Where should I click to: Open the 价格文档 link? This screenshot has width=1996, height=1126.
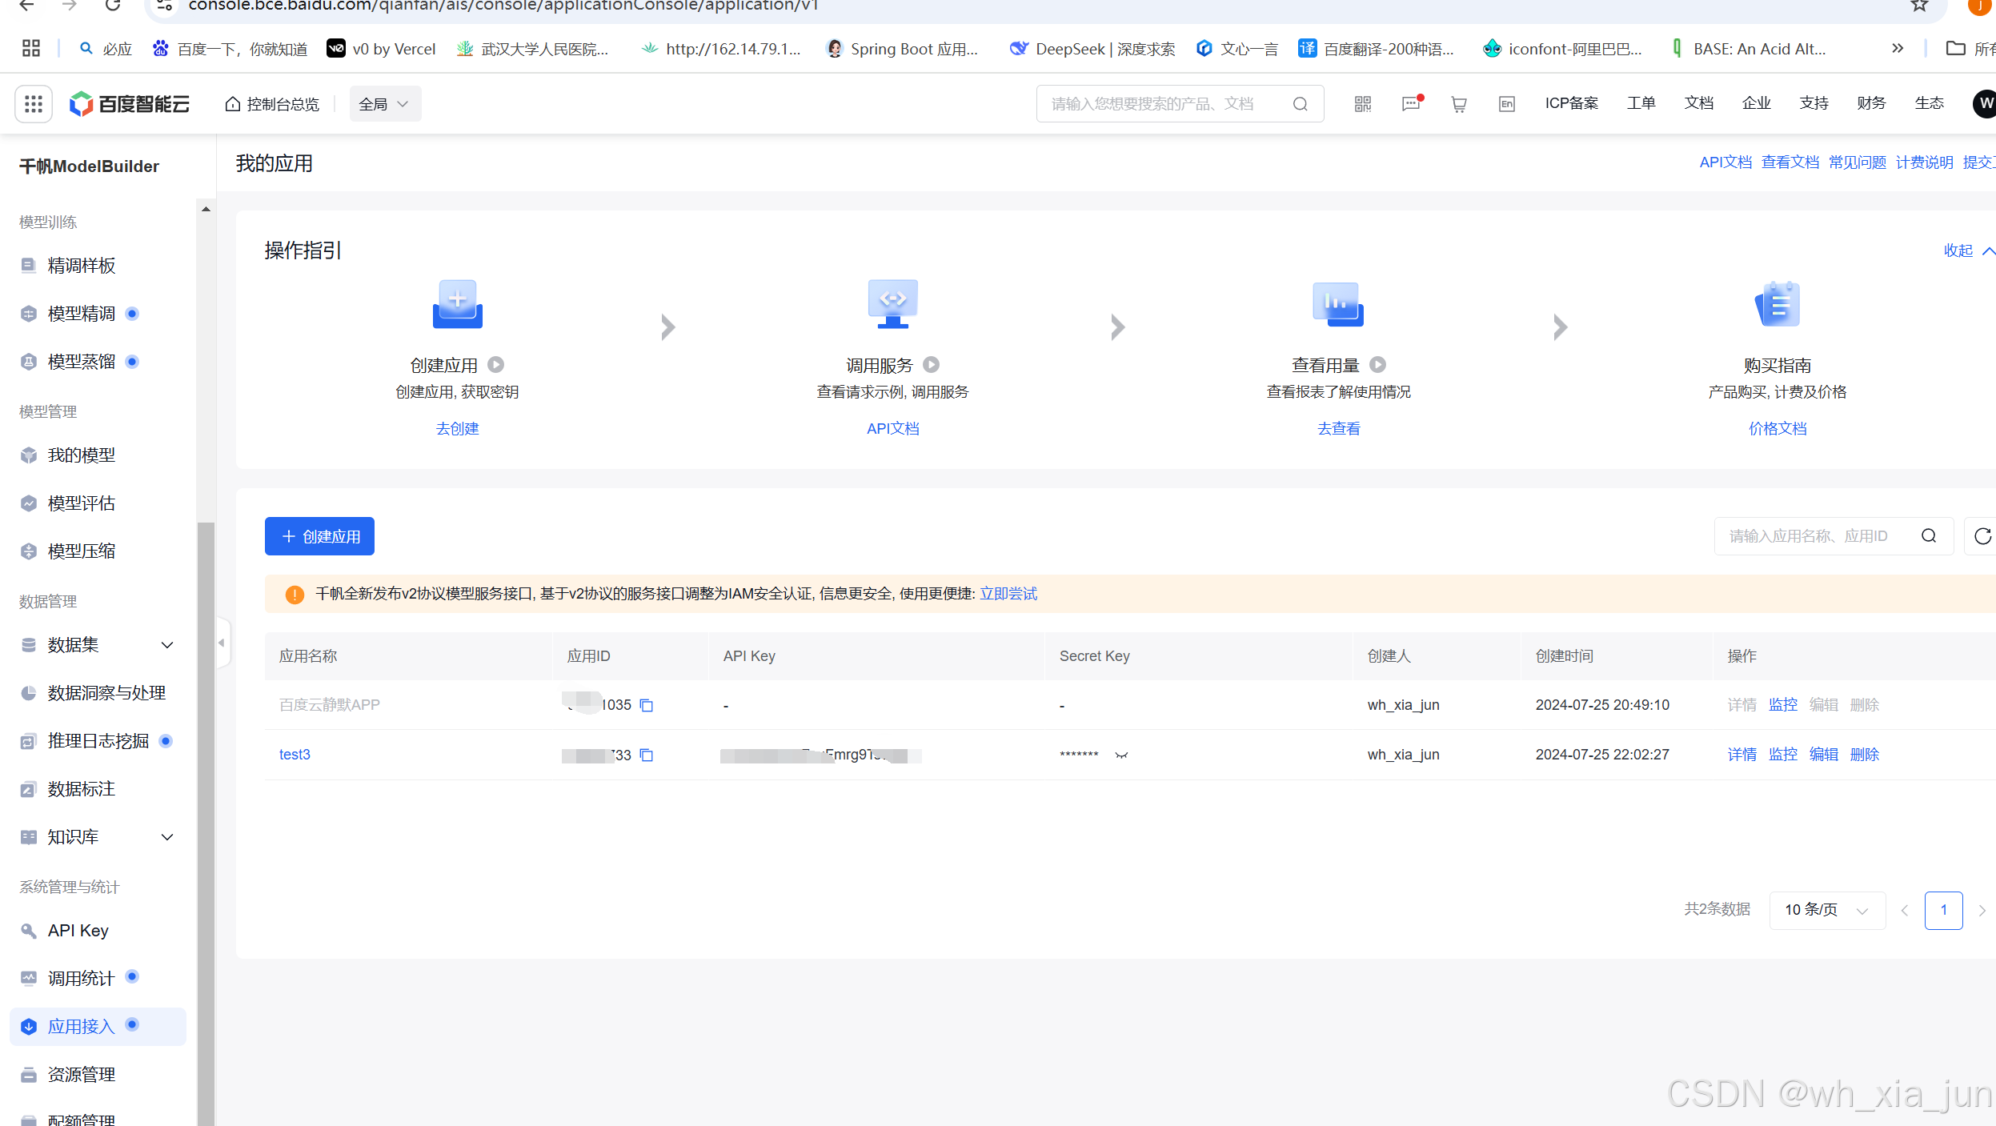point(1778,429)
